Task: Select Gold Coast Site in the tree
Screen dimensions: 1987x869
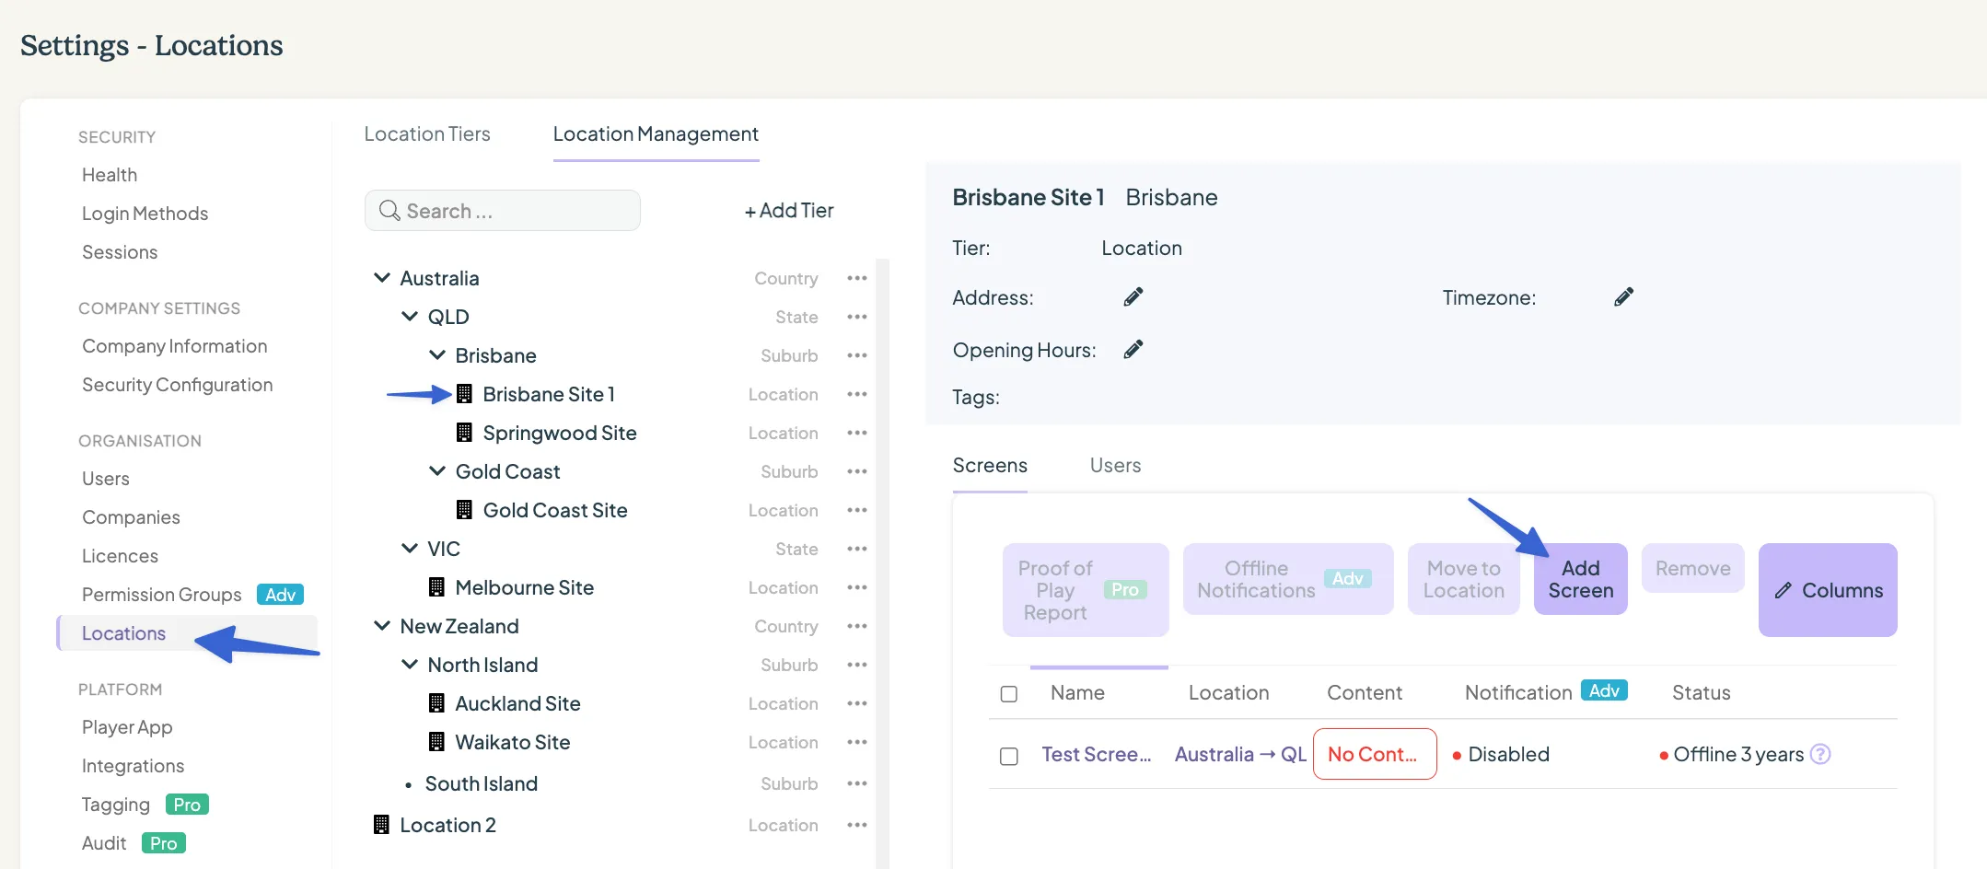Action: point(555,510)
